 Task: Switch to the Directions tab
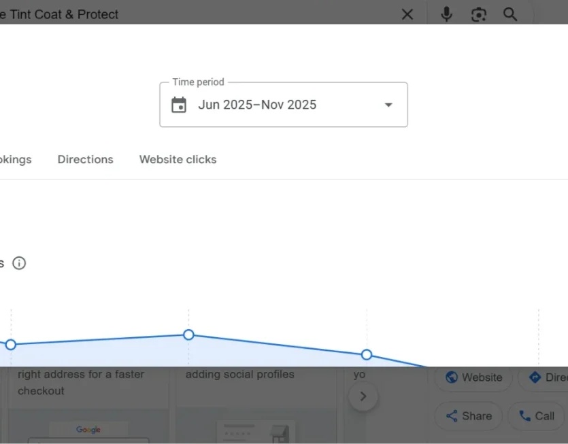tap(86, 159)
